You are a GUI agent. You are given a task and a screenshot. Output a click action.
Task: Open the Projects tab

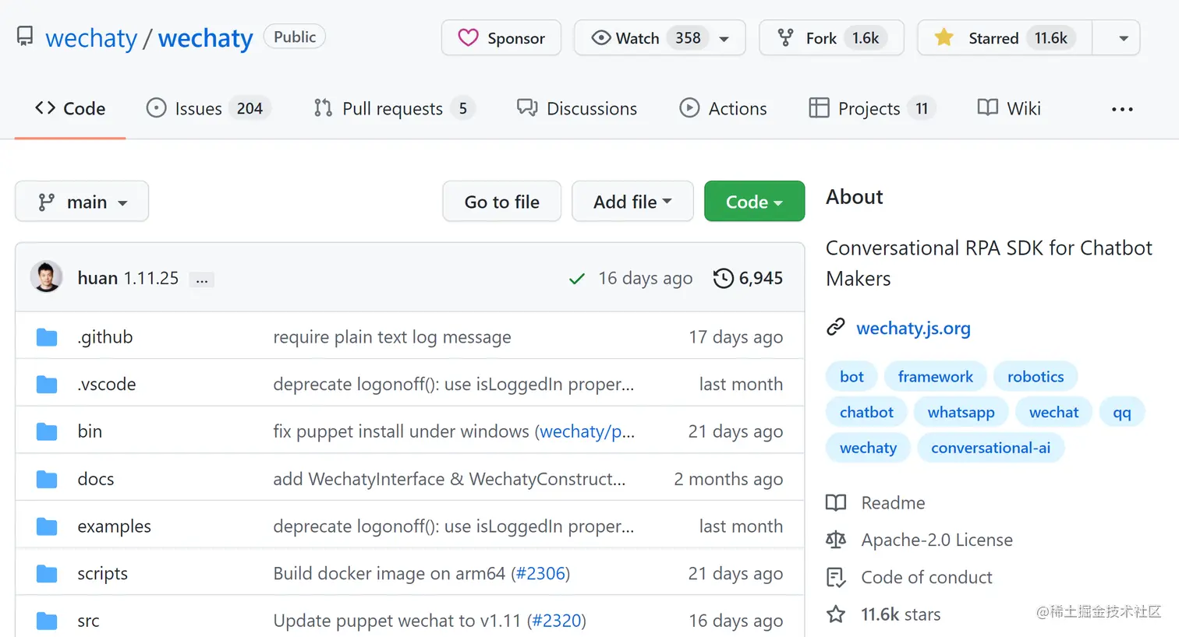(872, 108)
